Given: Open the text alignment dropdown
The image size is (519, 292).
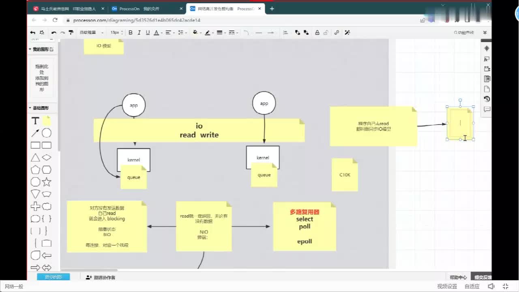Looking at the screenshot, I should tap(169, 32).
